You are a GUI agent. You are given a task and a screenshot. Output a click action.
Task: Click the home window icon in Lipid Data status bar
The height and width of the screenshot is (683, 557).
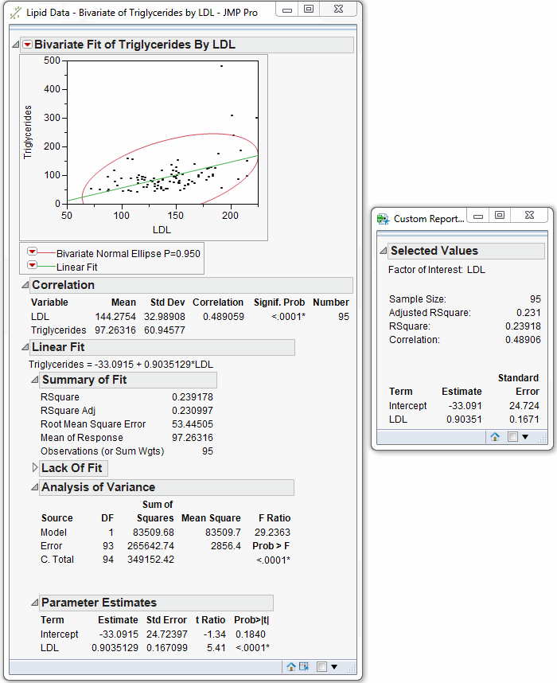click(x=291, y=666)
